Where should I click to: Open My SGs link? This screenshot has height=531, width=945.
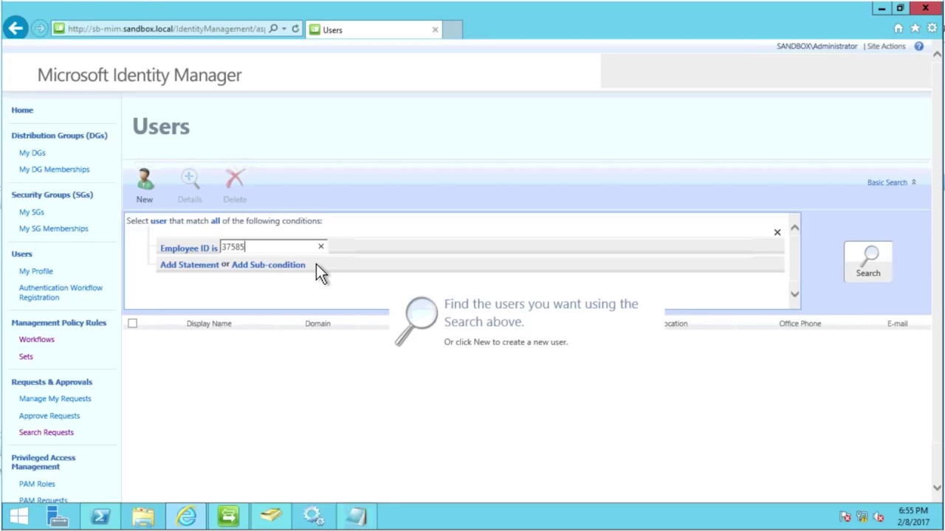point(32,212)
